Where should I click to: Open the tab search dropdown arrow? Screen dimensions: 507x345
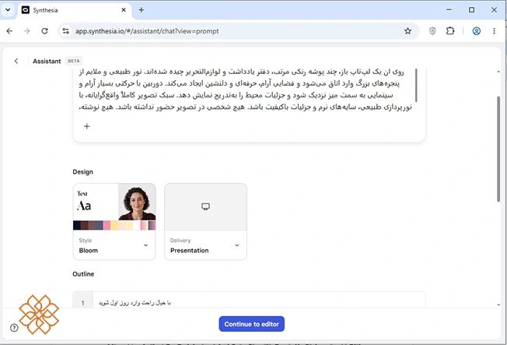pos(8,9)
